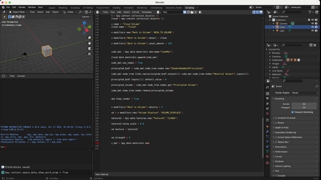321x180 pixels.
Task: Open the Window menu
Action: (x=32, y=7)
